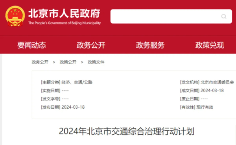Viewport: 236px width, 145px height.
Task: Click the search magnifier icon
Action: tap(224, 17)
